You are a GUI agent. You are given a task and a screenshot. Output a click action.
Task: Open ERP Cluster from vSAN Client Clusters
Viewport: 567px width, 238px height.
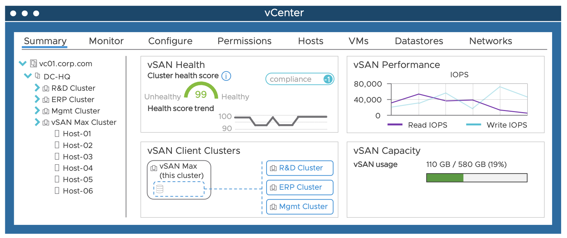pos(299,187)
